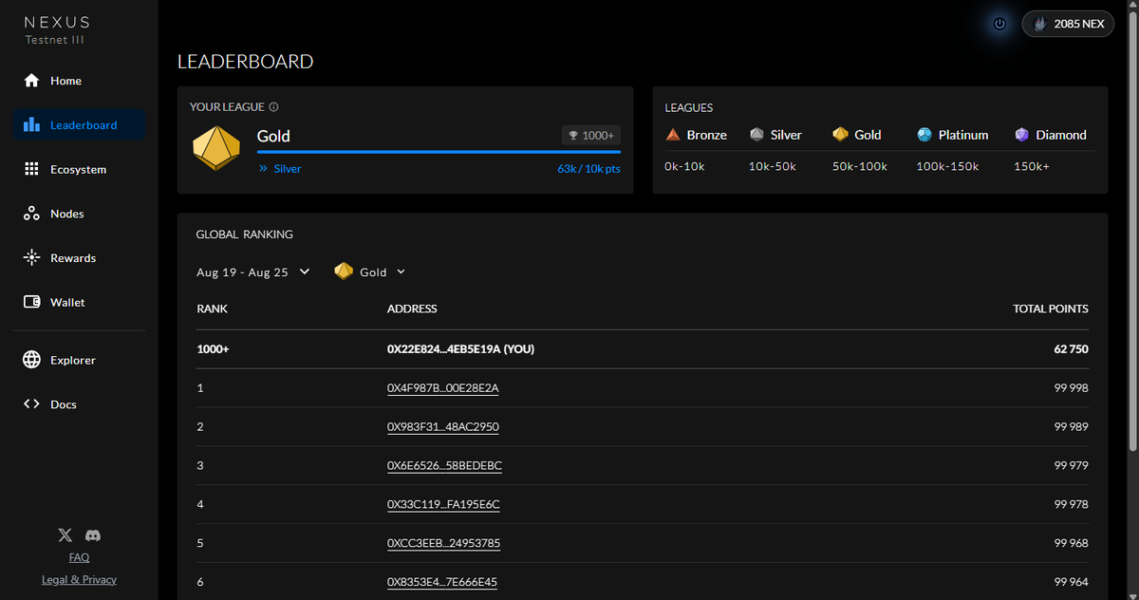
Task: Click the Ecosystem grid icon
Action: [x=31, y=169]
